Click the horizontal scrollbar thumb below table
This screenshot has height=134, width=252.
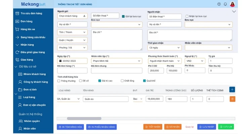tap(84, 119)
